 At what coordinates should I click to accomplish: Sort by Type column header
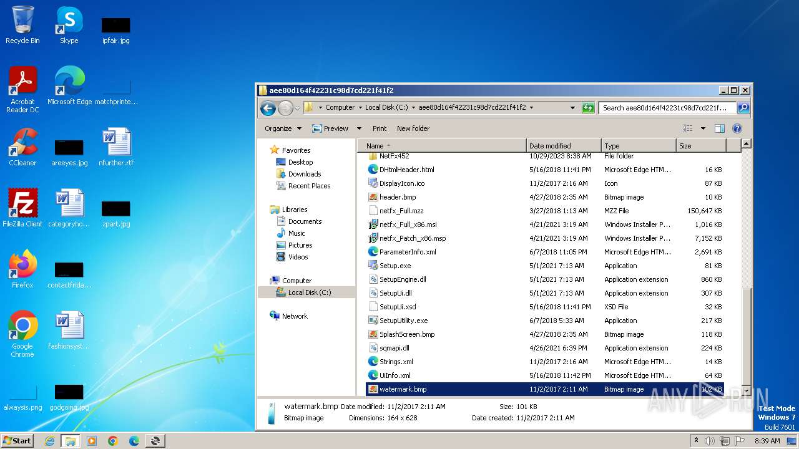[x=639, y=146]
